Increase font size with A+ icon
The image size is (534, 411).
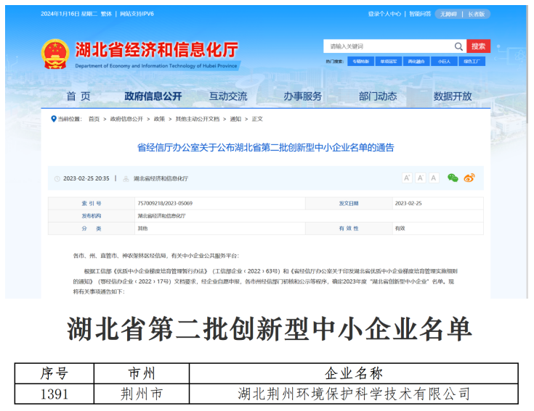point(407,178)
